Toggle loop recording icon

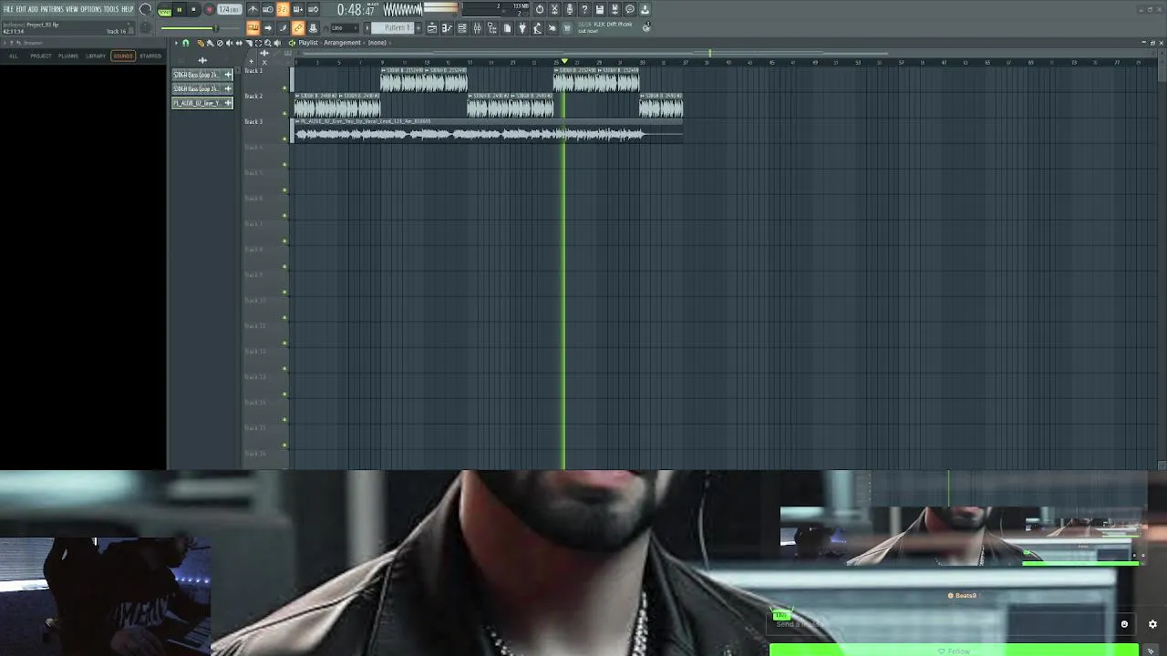point(313,9)
